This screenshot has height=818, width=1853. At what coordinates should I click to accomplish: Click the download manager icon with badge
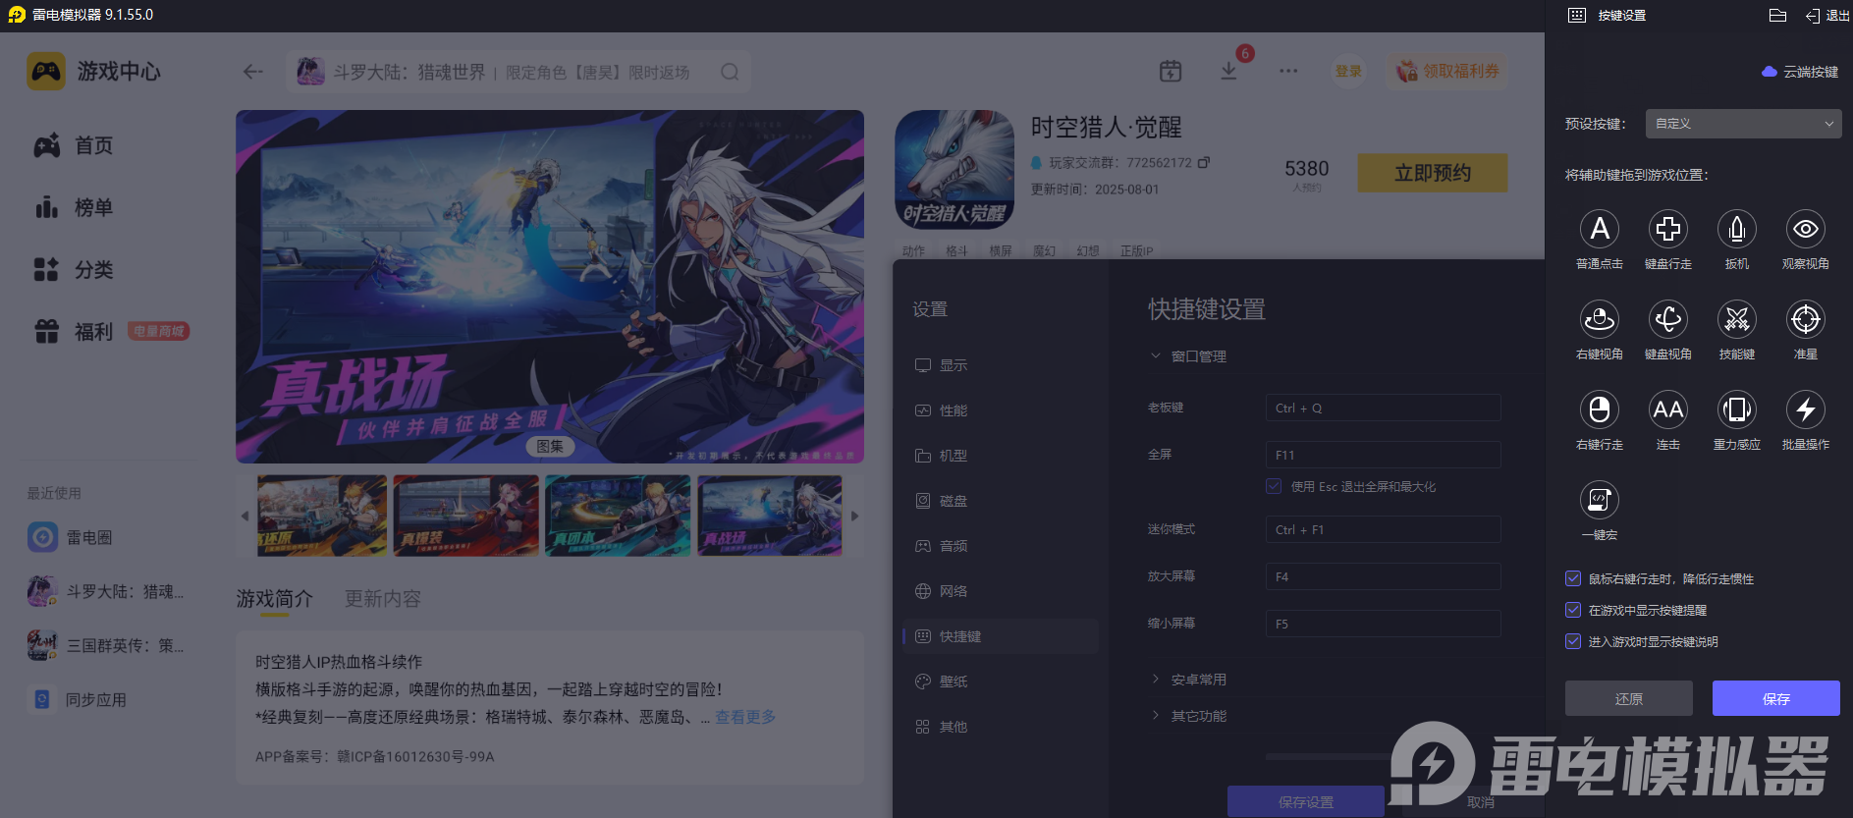point(1228,71)
